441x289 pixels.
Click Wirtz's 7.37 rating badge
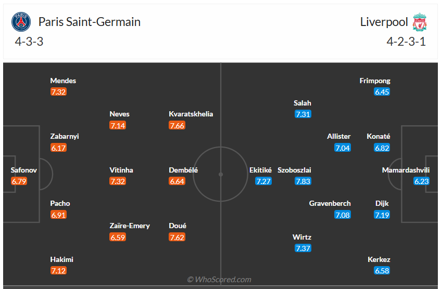coord(303,248)
